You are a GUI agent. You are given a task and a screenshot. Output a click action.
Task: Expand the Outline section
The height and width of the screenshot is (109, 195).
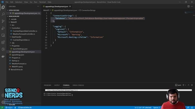click(12, 105)
